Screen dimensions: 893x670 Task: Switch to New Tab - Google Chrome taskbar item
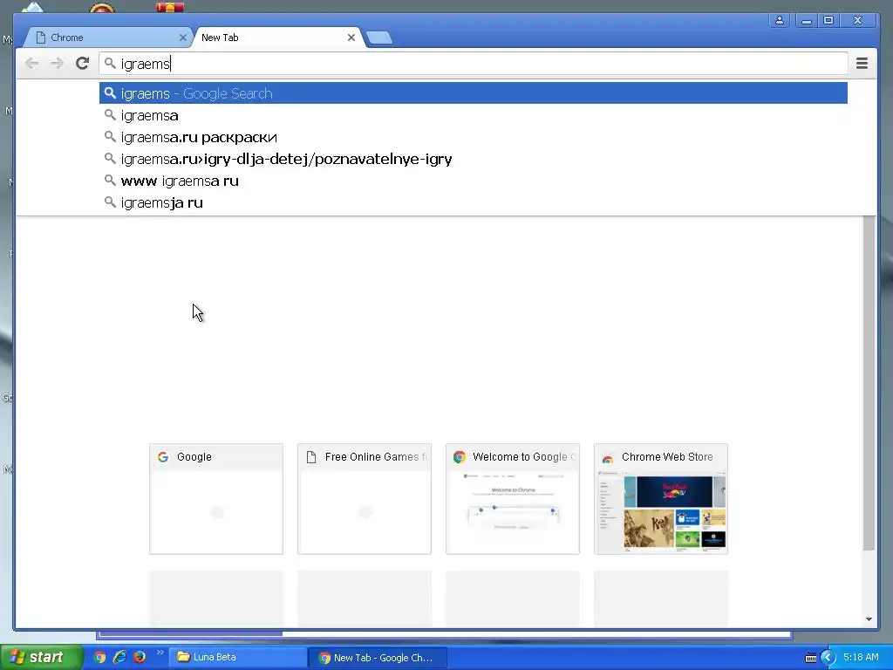pyautogui.click(x=377, y=658)
